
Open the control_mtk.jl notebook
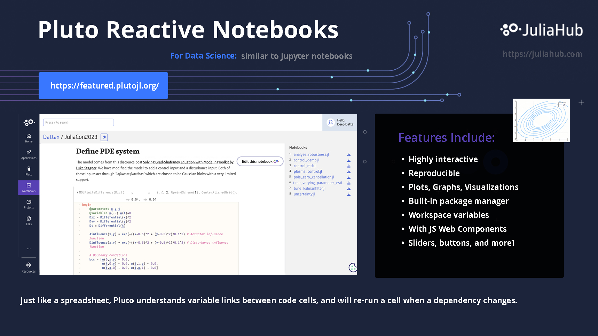[305, 166]
